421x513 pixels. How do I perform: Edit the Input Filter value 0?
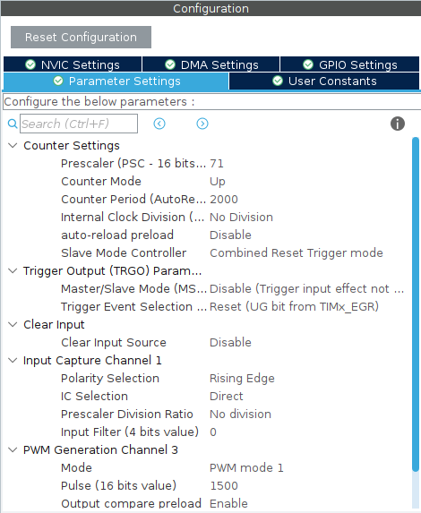(213, 432)
